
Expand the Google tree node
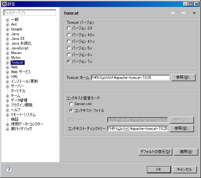pyautogui.click(x=7, y=29)
